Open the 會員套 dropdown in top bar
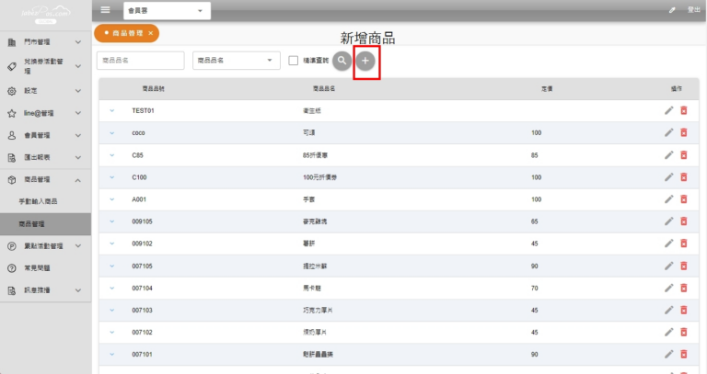This screenshot has width=707, height=374. point(167,11)
